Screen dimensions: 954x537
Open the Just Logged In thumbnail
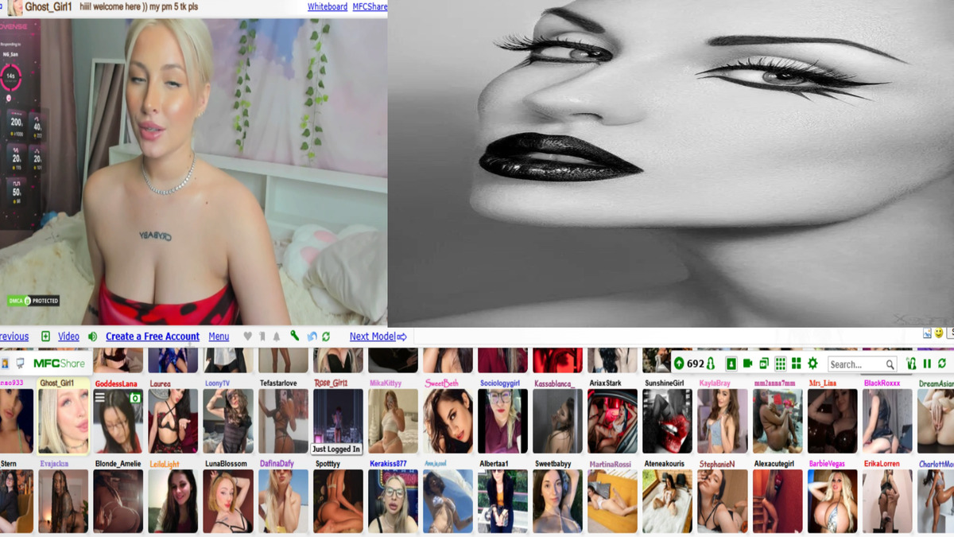click(338, 422)
